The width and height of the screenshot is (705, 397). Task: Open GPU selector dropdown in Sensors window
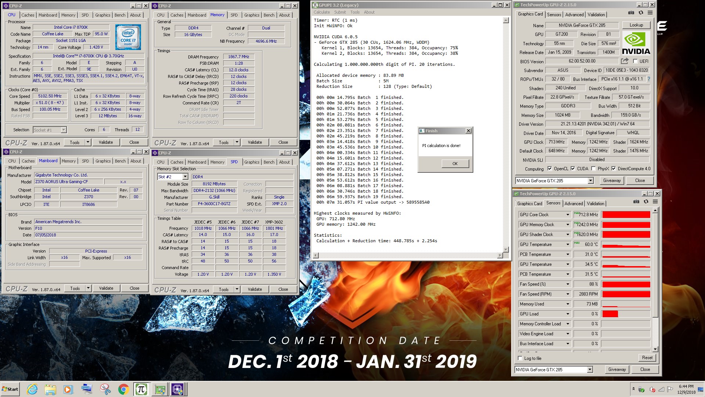point(590,369)
